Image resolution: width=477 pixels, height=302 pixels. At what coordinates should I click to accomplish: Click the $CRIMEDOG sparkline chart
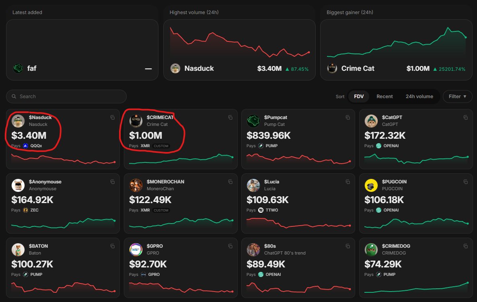point(416,288)
